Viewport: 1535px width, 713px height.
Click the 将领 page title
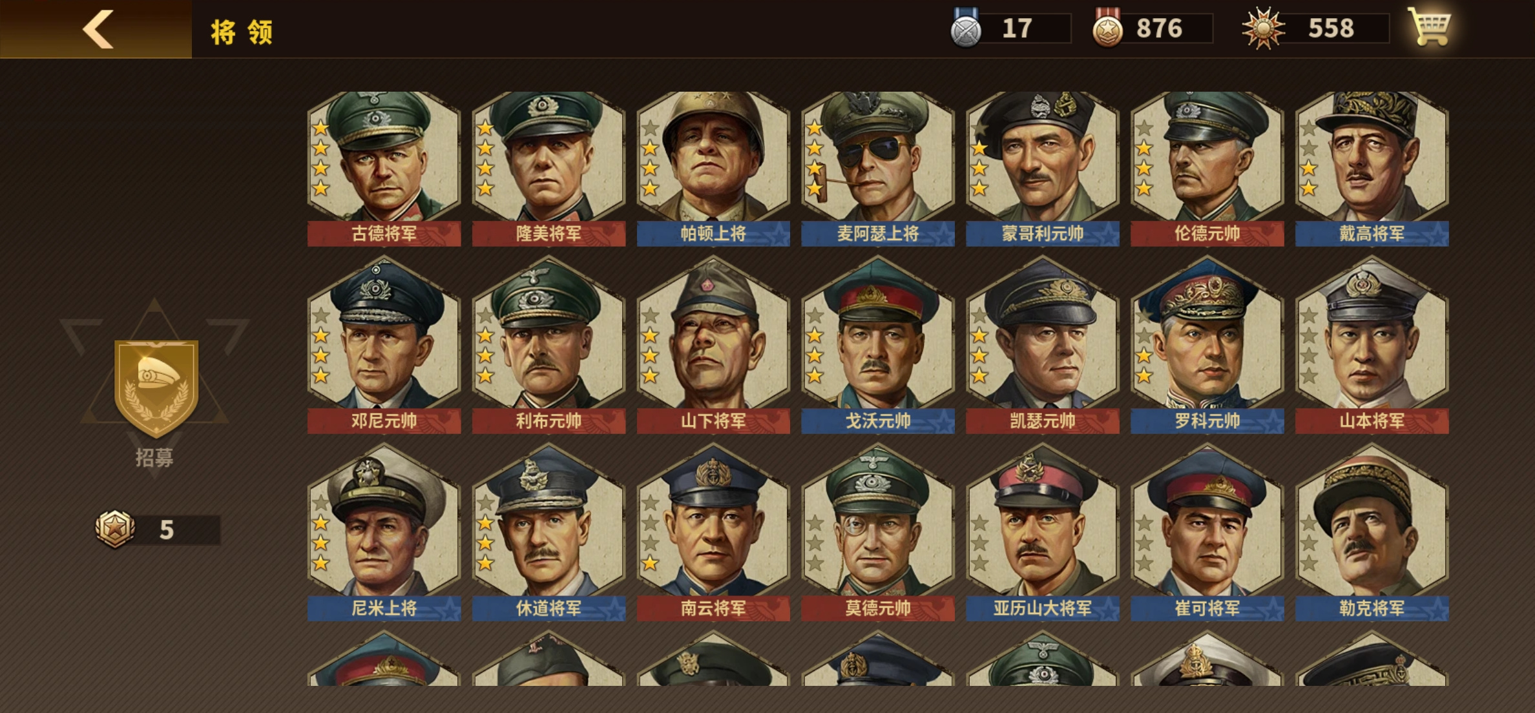[242, 32]
